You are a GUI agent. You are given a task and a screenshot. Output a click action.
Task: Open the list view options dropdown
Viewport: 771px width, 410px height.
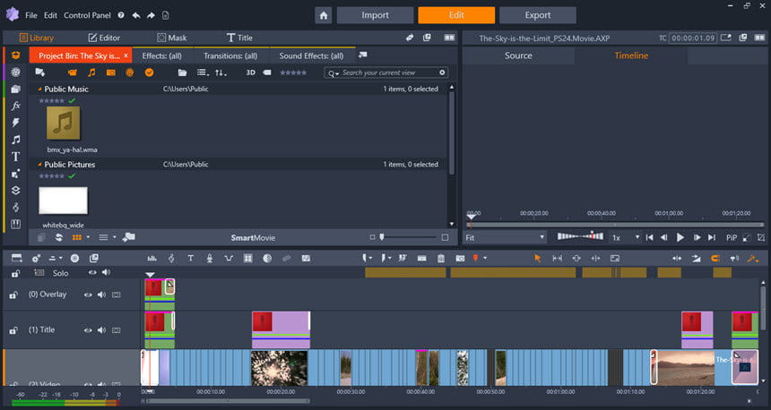[x=204, y=73]
